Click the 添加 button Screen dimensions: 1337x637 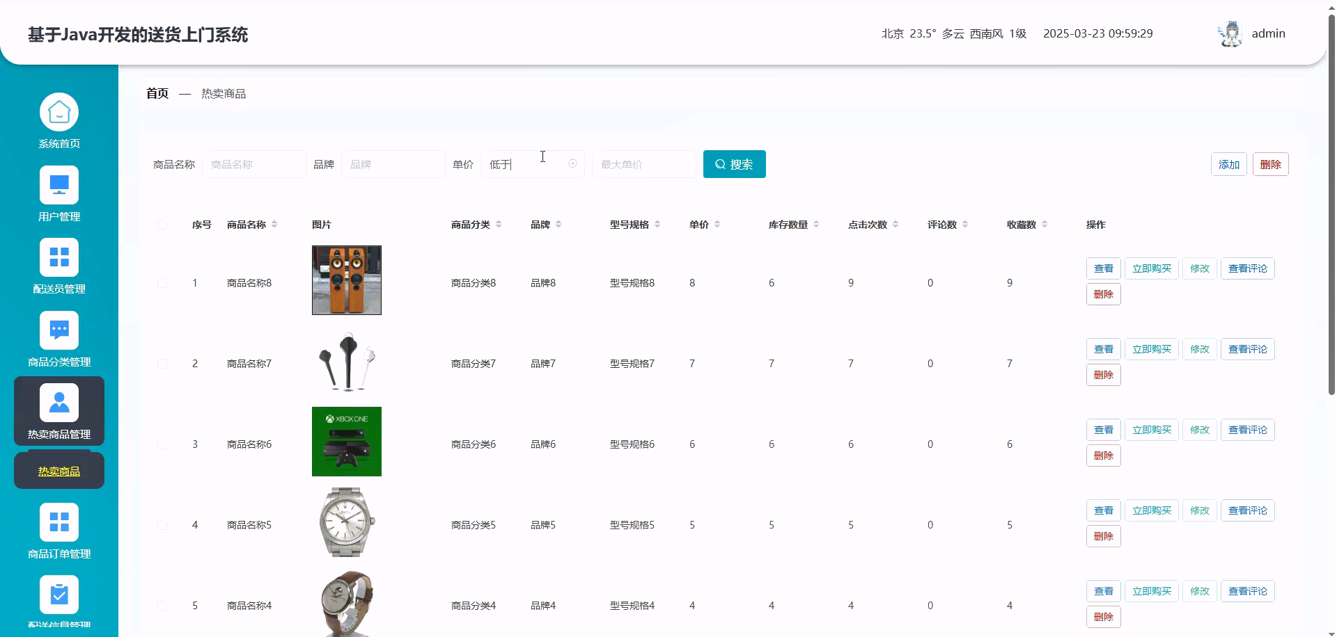[x=1229, y=164]
